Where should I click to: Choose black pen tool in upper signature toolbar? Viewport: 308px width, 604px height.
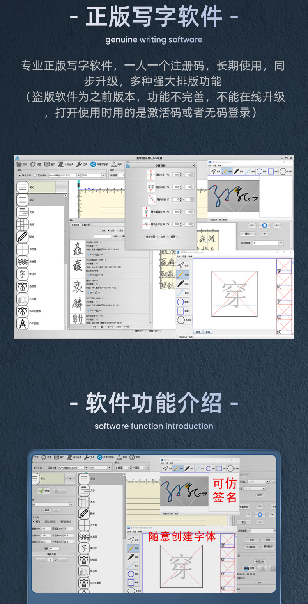pyautogui.click(x=238, y=171)
